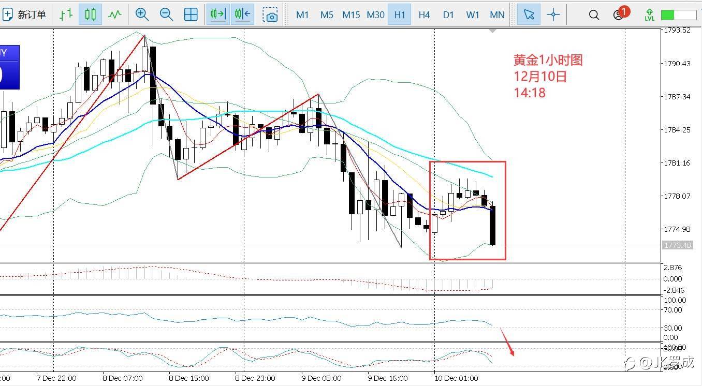Image resolution: width=702 pixels, height=386 pixels.
Task: Open the search magnifier in toolbar
Action: (x=594, y=15)
